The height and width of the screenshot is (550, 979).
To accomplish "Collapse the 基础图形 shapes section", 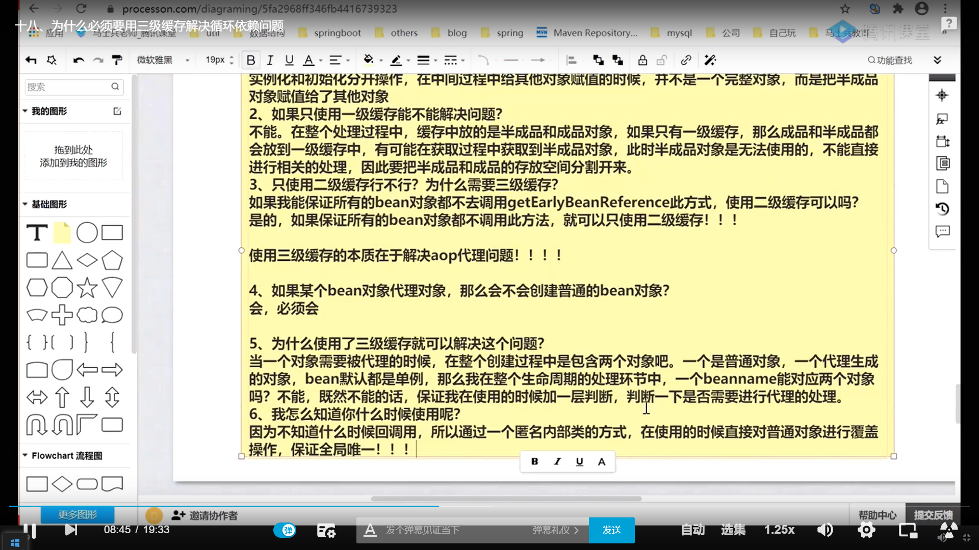I will point(25,204).
